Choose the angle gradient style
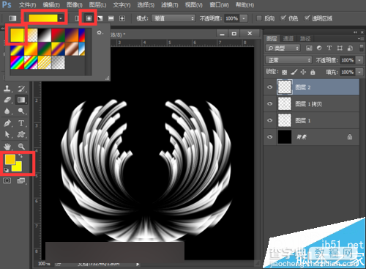 click(x=100, y=18)
